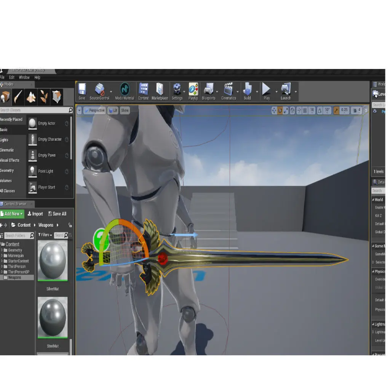Open the Marketplace toolbar icon

point(160,91)
